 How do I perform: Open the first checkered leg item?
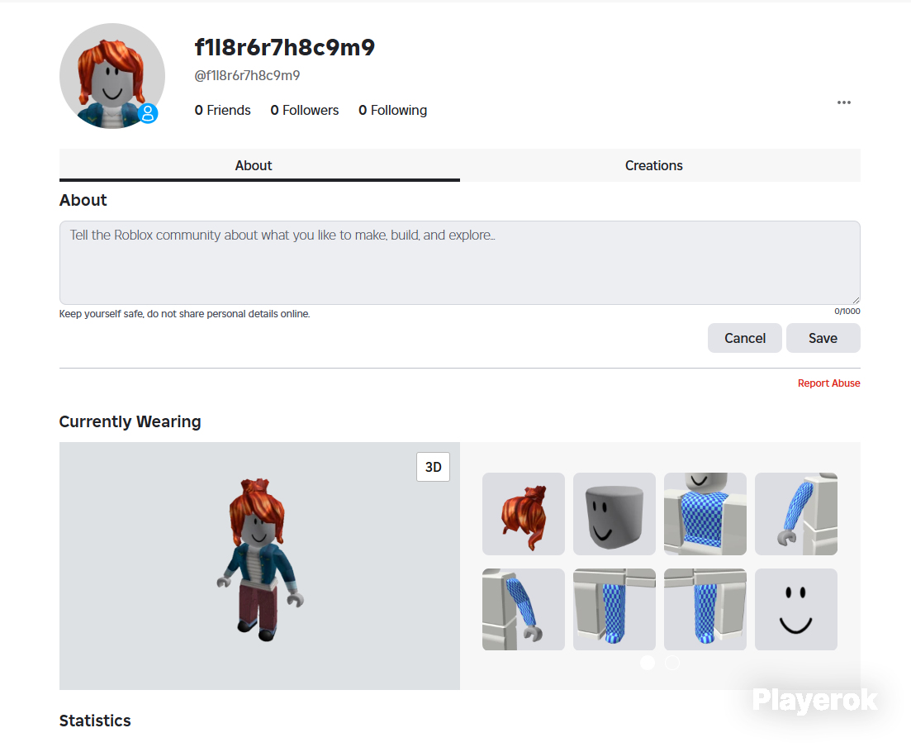coord(614,609)
